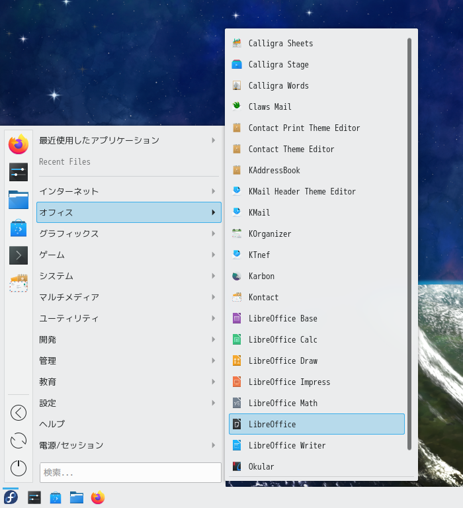
Task: Launch LibreOffice Draw
Action: point(317,360)
